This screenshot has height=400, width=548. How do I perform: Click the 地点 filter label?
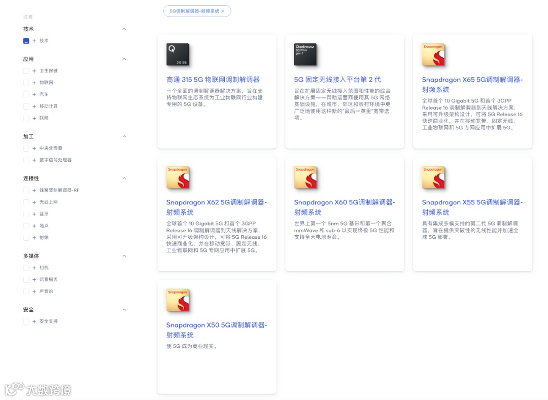pos(44,226)
